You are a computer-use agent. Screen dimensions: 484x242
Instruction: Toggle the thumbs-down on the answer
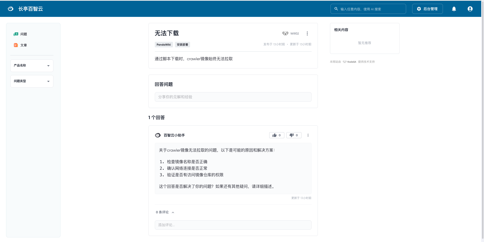[x=294, y=135]
